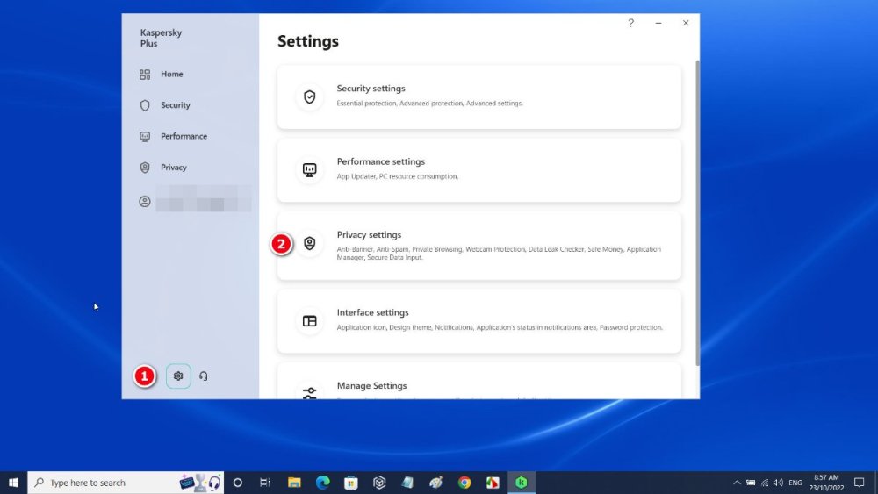Screen dimensions: 878x494
Task: Click the settings list vertical scrollbar
Action: point(698,212)
